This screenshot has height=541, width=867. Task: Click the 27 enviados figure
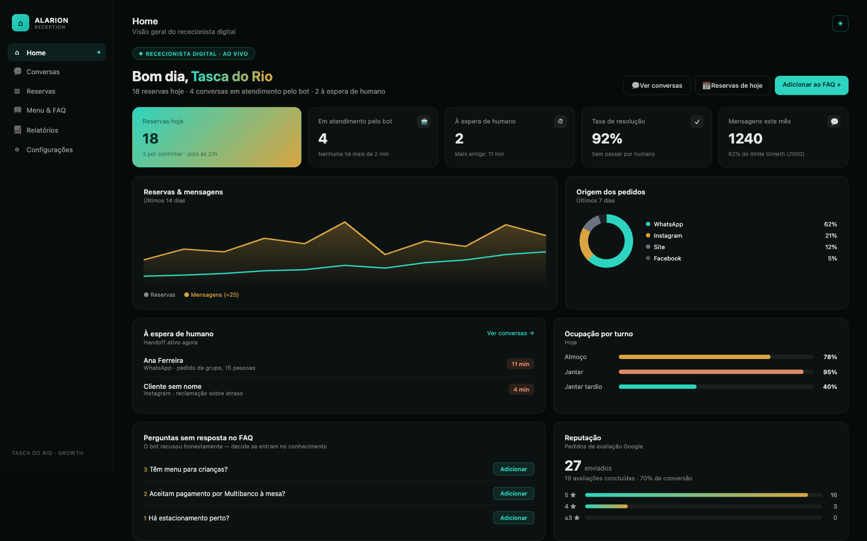tap(588, 466)
